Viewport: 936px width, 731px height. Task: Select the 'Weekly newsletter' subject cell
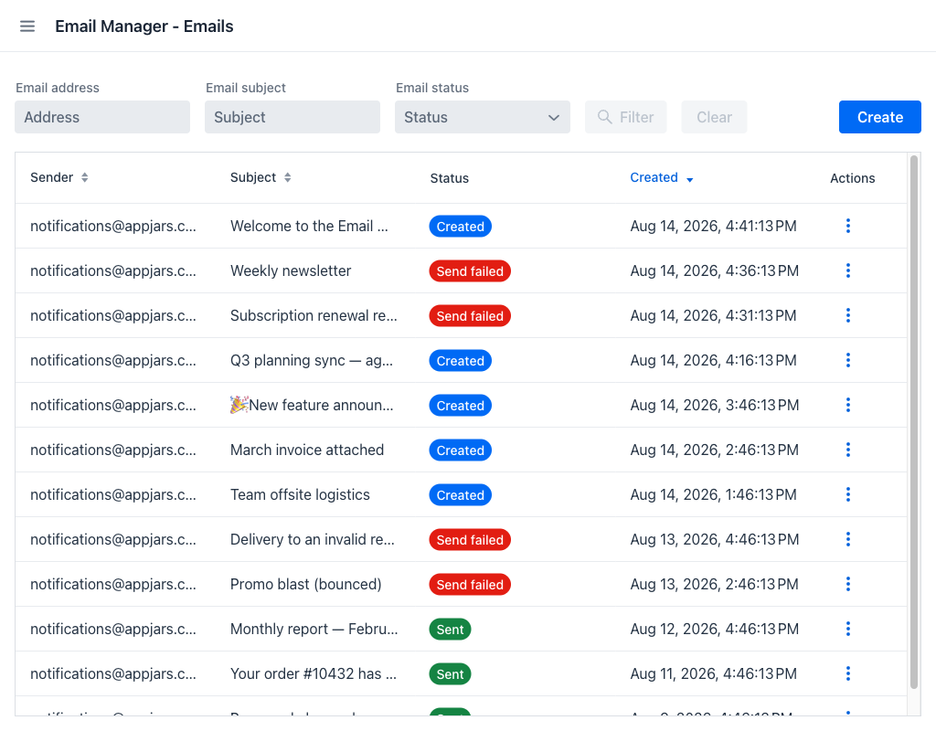291,270
